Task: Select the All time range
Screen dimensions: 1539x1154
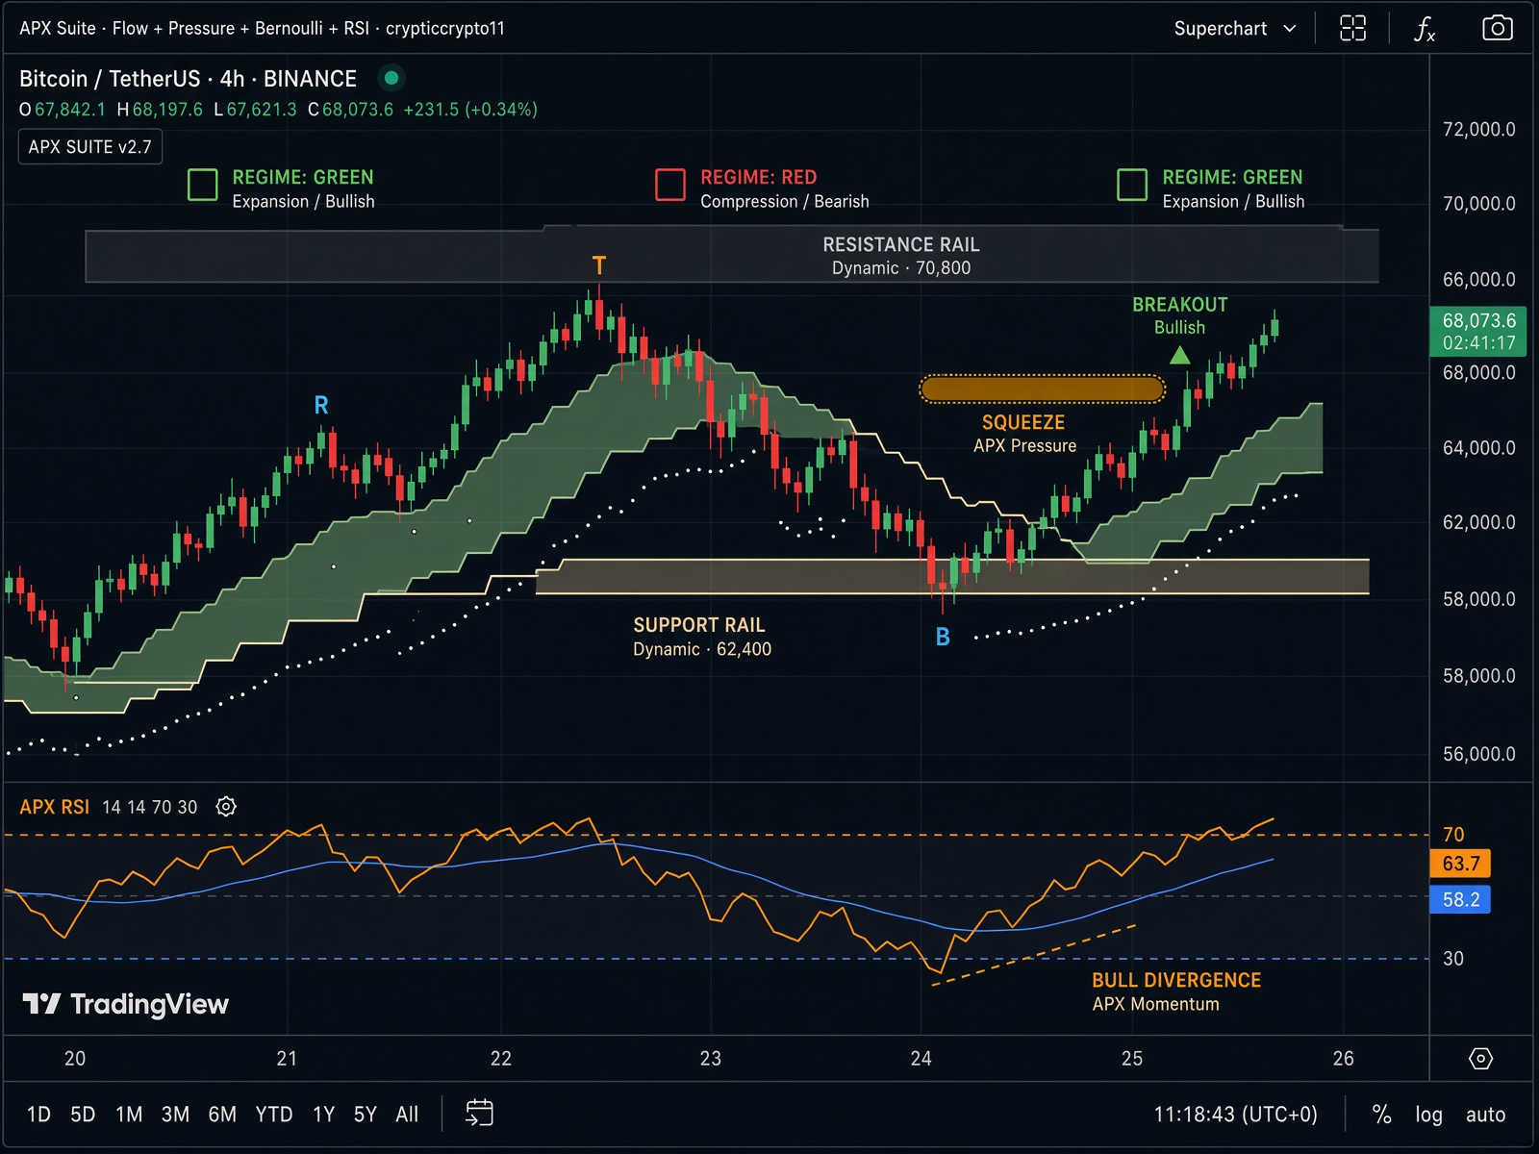Action: [x=407, y=1115]
